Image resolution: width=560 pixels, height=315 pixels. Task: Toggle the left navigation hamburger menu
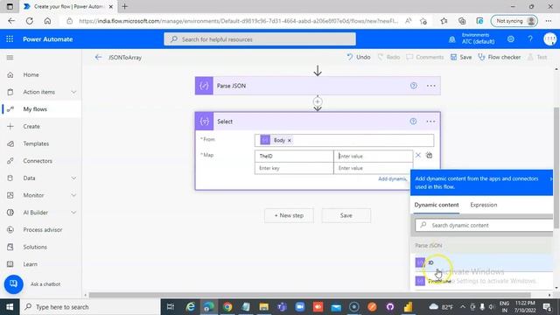(x=10, y=58)
